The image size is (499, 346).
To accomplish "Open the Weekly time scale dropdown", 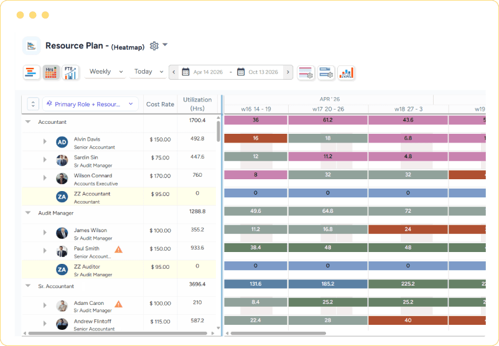I will click(x=106, y=72).
